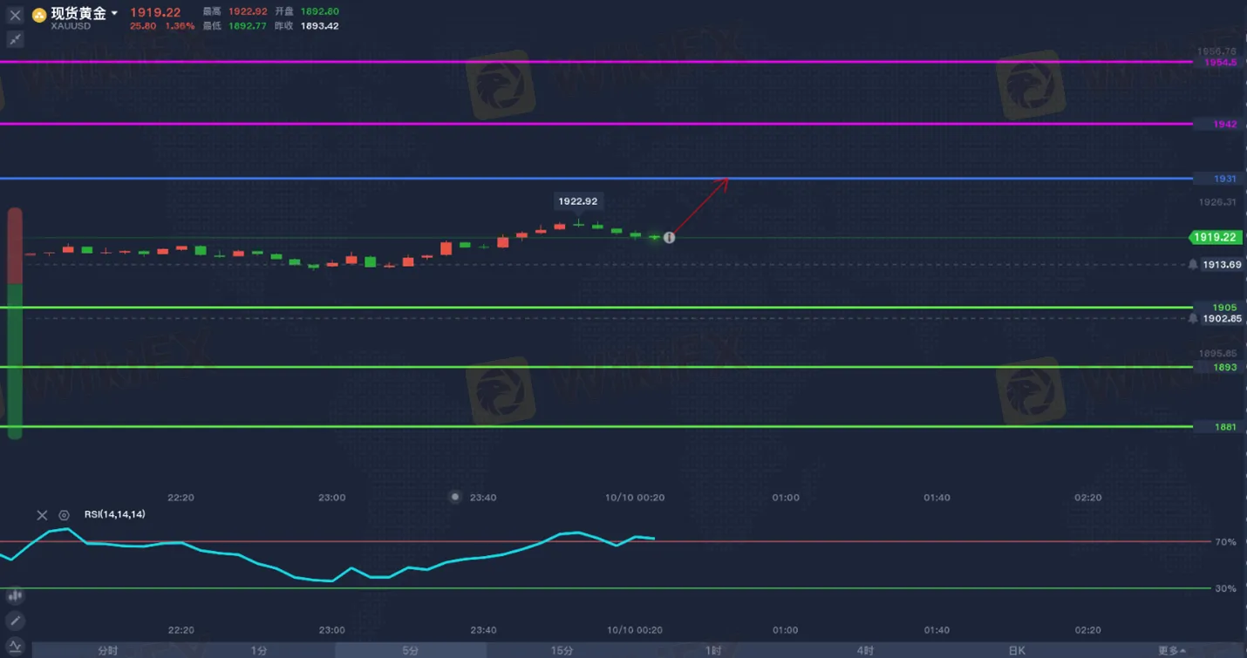The height and width of the screenshot is (658, 1247).
Task: Open RSI indicator settings gear
Action: (64, 515)
